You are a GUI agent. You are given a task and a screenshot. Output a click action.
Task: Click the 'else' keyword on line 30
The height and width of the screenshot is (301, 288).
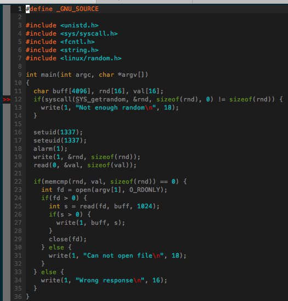57,247
